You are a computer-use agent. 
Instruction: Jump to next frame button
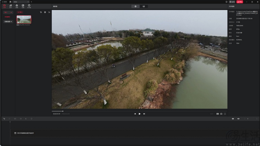[144, 114]
